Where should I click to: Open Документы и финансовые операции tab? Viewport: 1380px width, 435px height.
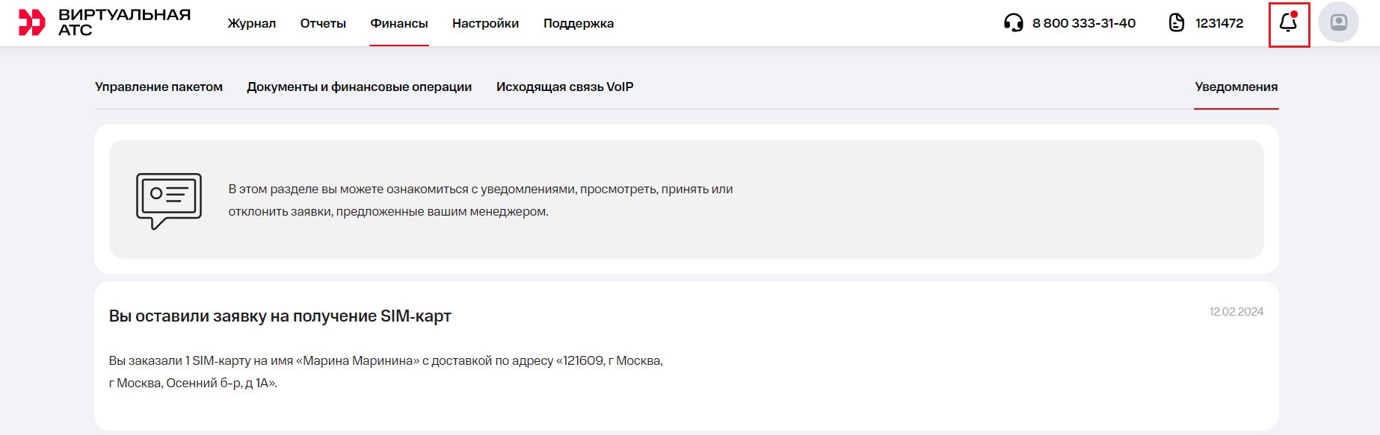coord(359,87)
